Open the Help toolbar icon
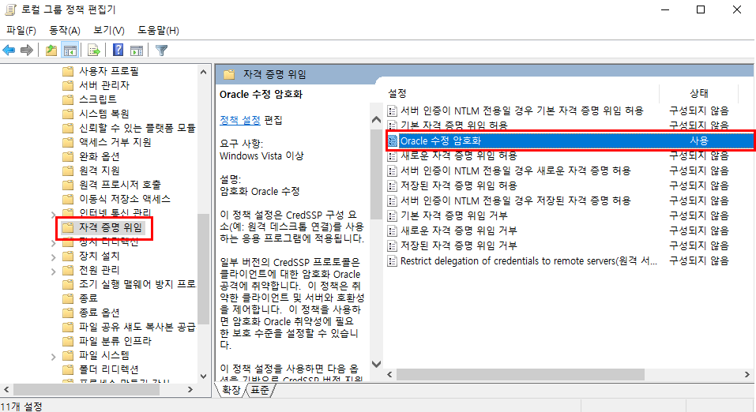This screenshot has height=412, width=756. [x=118, y=50]
